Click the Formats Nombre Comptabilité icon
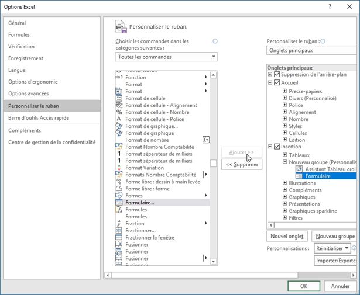360x295 pixels. 119,175
